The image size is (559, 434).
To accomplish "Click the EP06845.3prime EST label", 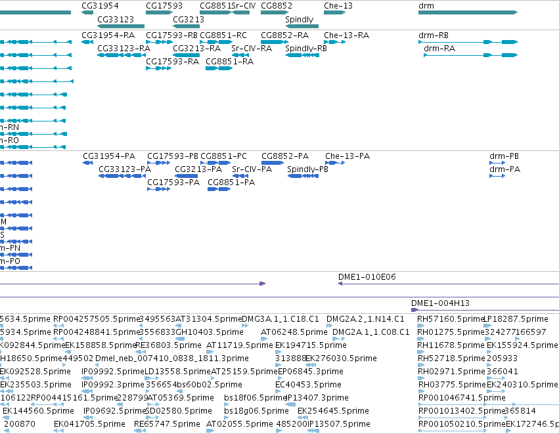I will click(311, 372).
